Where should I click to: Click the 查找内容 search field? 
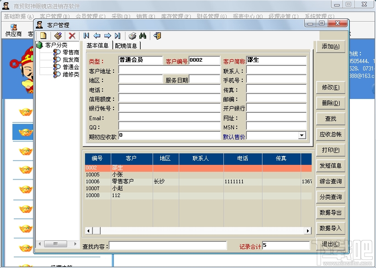tap(168, 246)
